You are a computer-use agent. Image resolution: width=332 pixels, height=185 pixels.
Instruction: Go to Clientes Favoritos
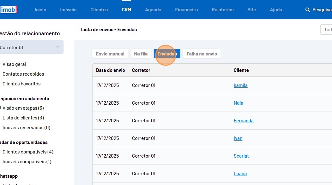pos(21,84)
